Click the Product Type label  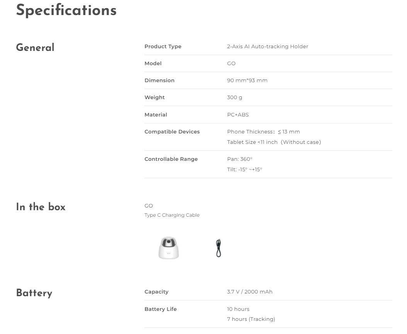click(x=163, y=46)
